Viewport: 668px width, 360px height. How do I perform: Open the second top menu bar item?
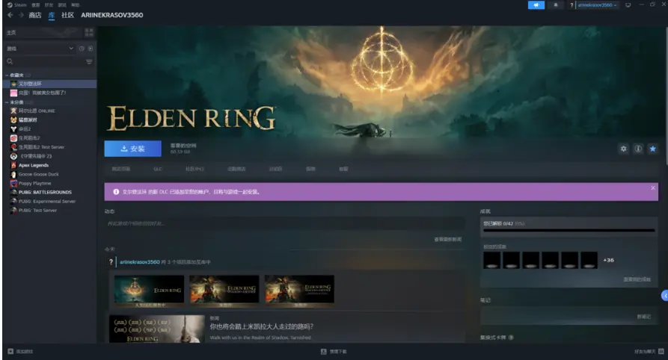(x=36, y=5)
